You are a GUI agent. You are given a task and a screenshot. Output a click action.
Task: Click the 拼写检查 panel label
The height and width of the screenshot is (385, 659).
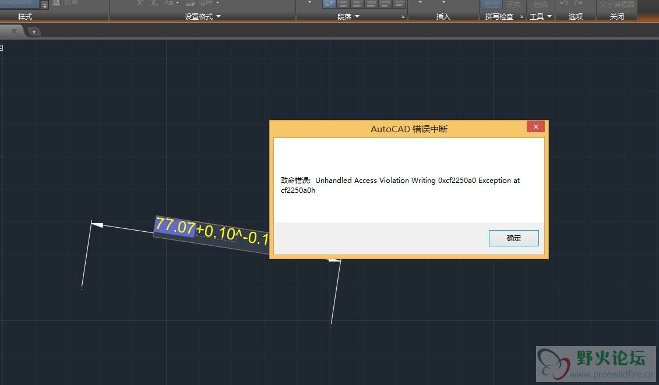tap(499, 16)
